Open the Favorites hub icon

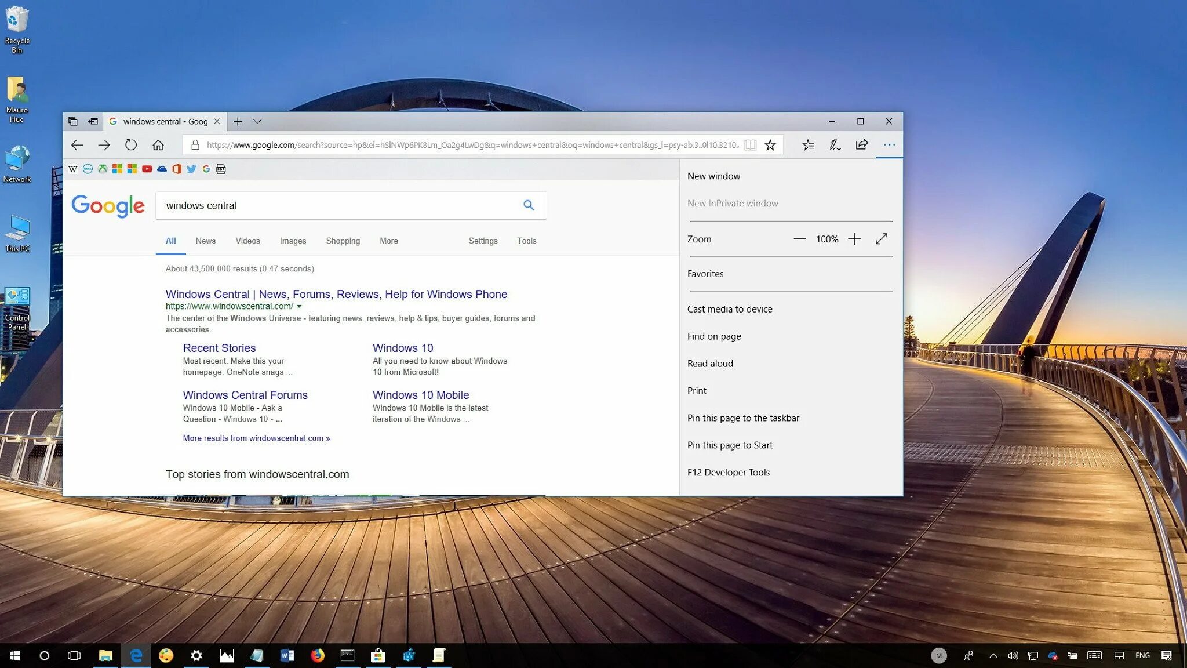tap(808, 145)
